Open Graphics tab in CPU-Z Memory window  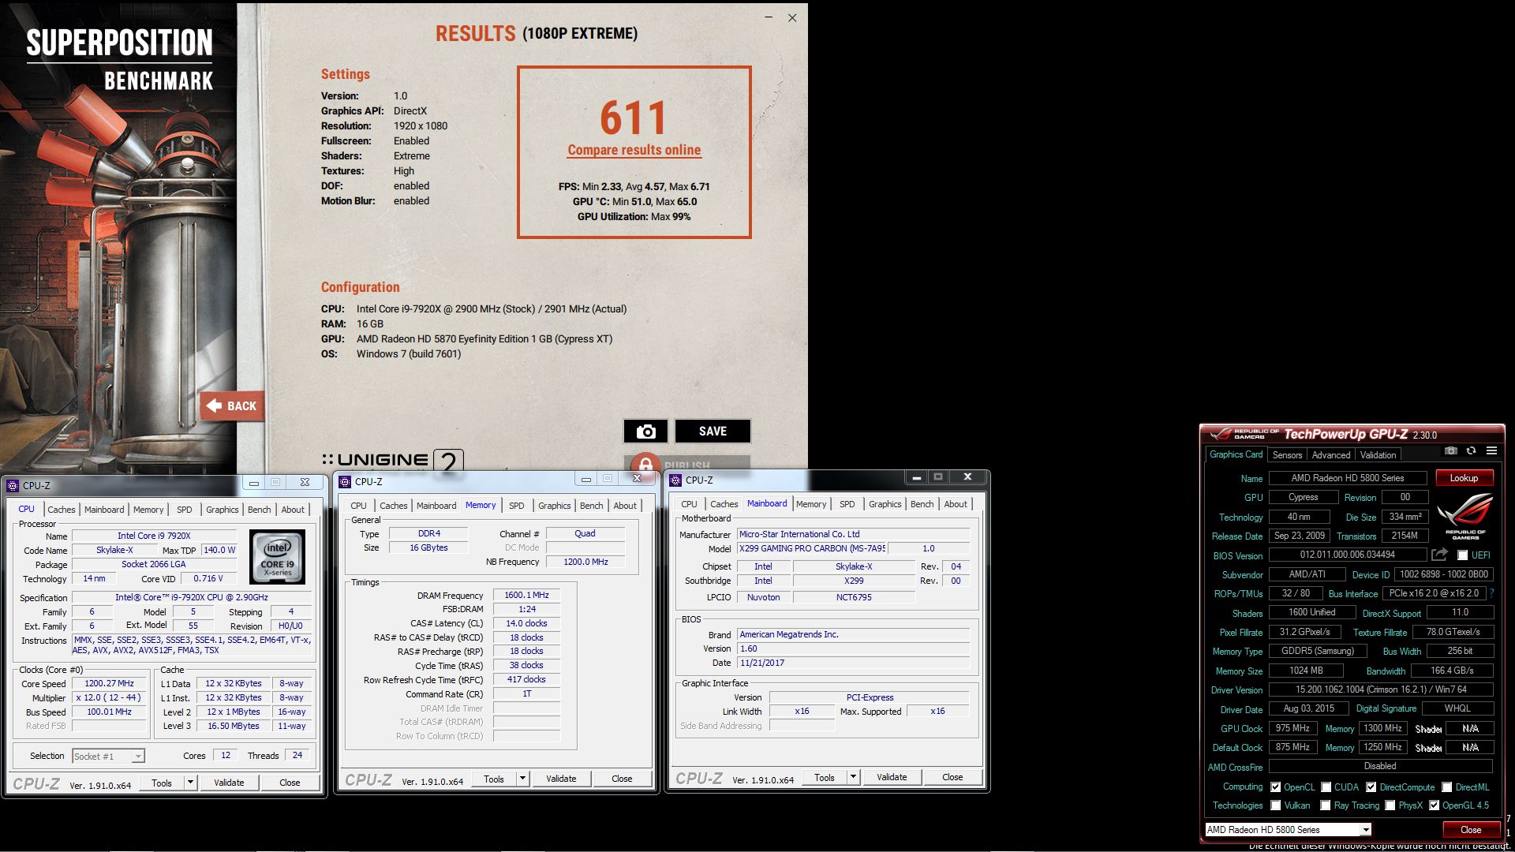554,506
